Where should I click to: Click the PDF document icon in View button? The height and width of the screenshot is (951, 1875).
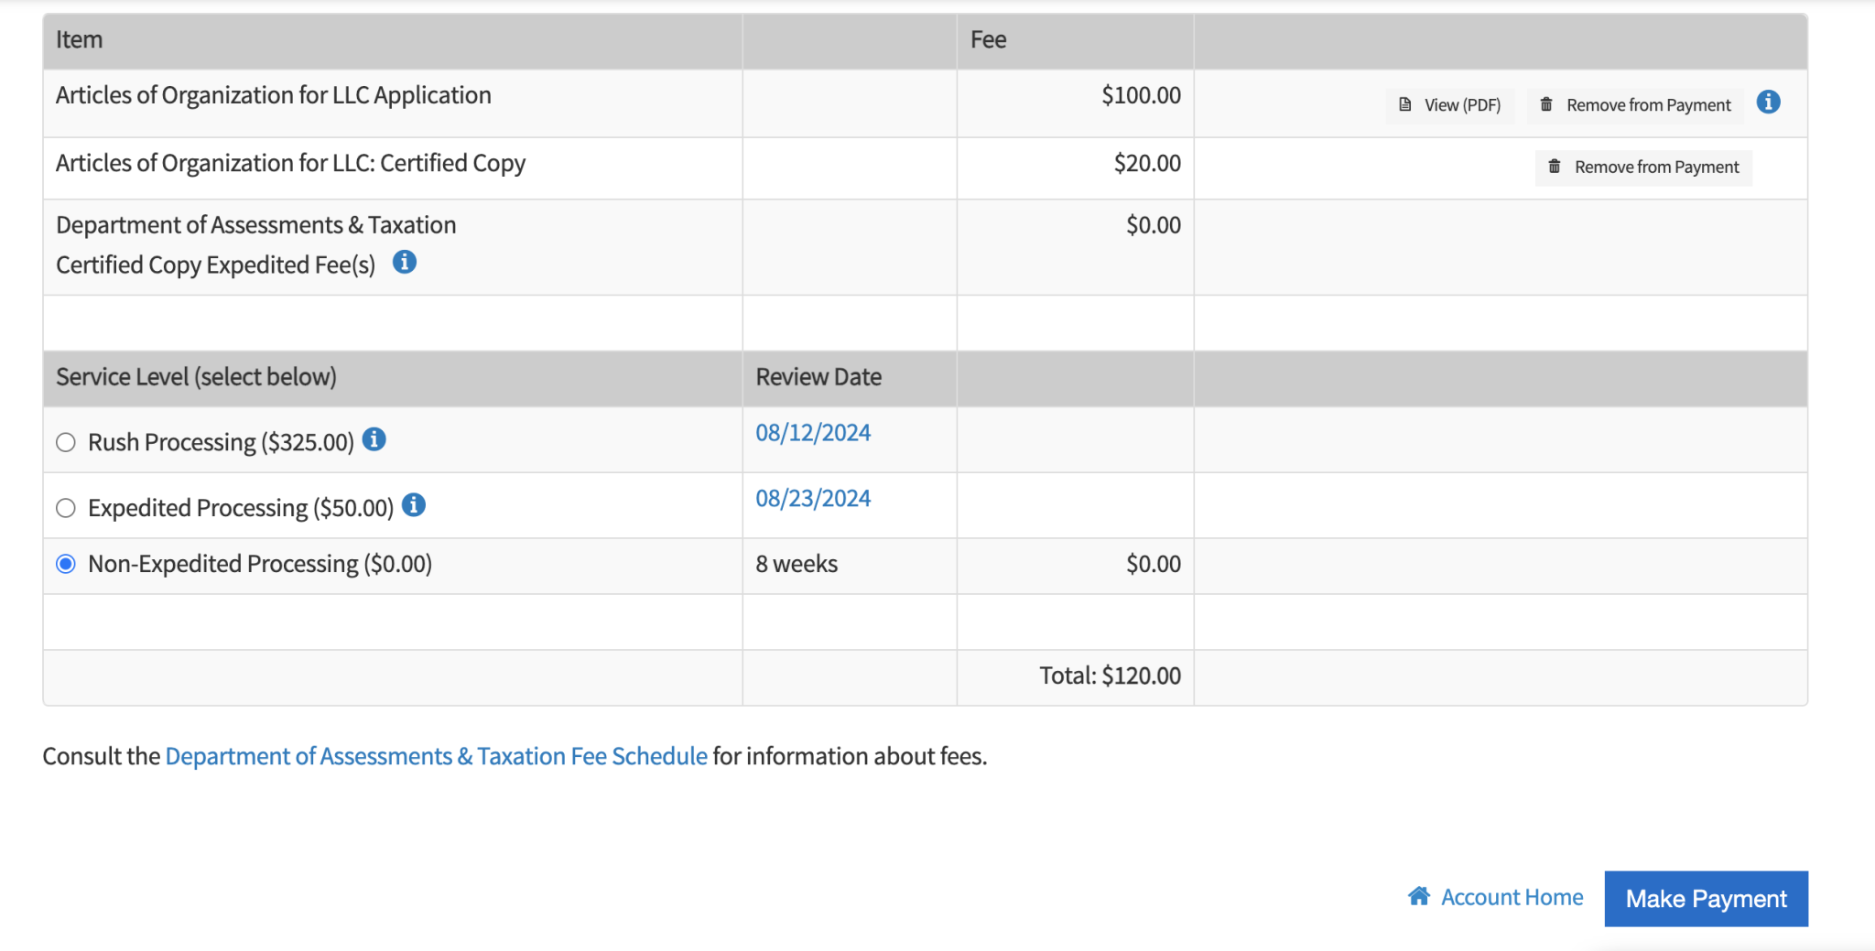(x=1405, y=105)
